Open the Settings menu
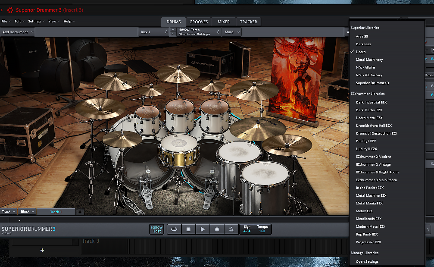The image size is (434, 267). click(x=36, y=21)
